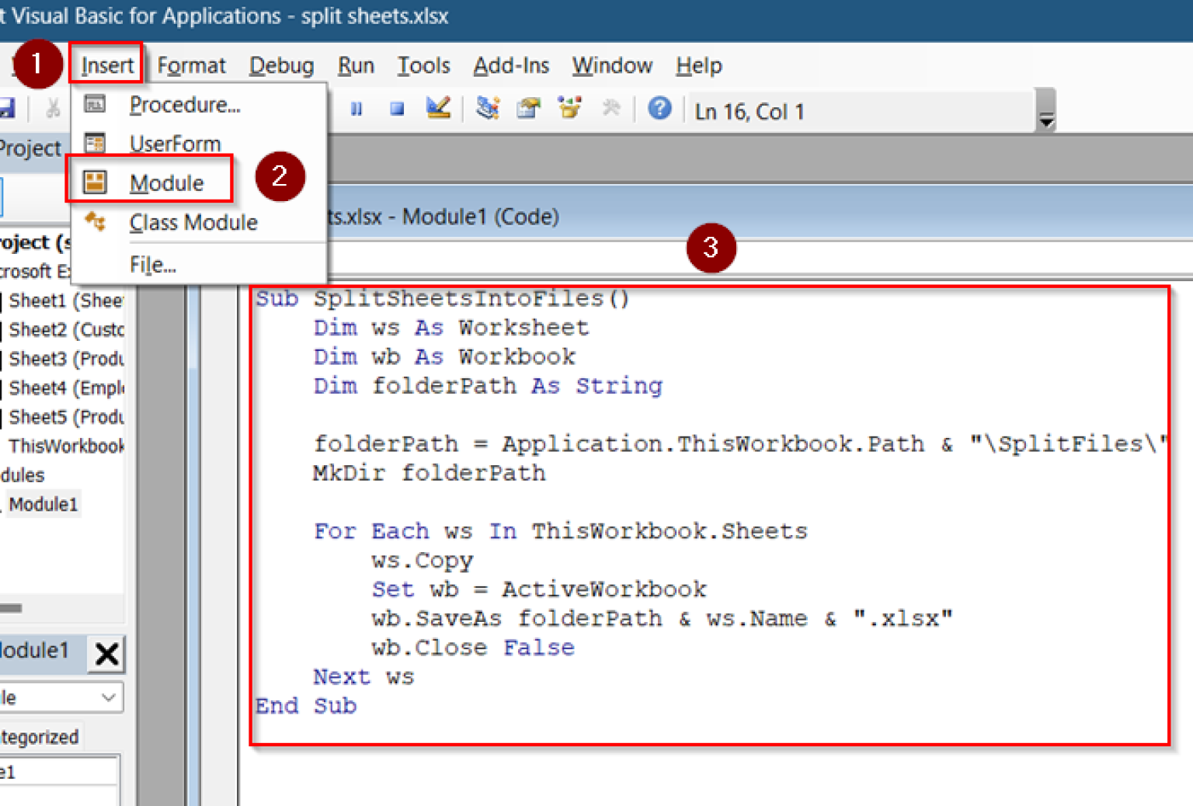Open File option in Insert menu
Image resolution: width=1193 pixels, height=806 pixels.
pyautogui.click(x=151, y=264)
